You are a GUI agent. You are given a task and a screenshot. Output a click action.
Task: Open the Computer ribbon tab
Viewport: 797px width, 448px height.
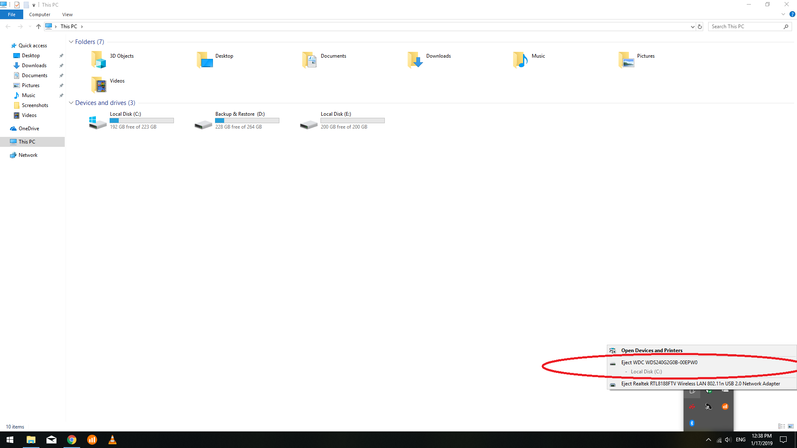click(39, 15)
